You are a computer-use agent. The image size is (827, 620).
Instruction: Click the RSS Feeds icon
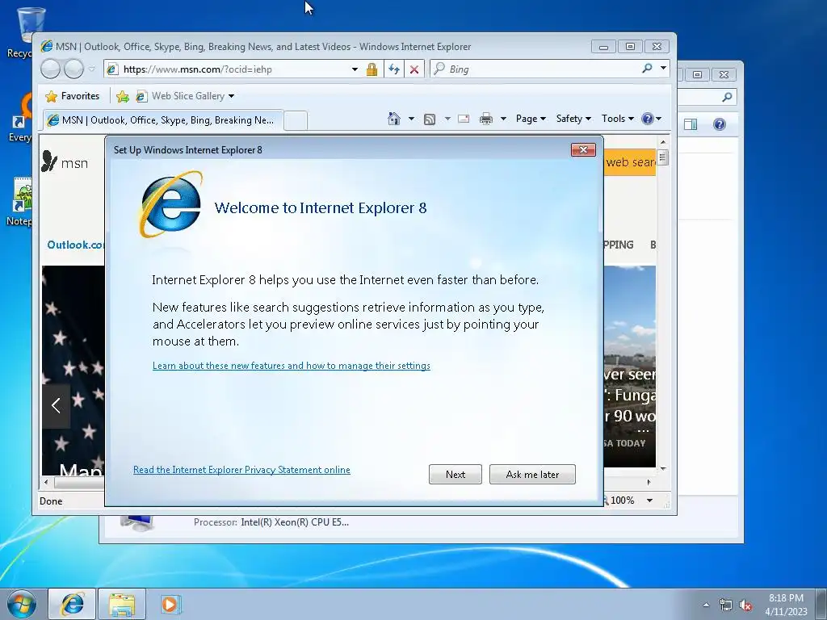coord(430,119)
